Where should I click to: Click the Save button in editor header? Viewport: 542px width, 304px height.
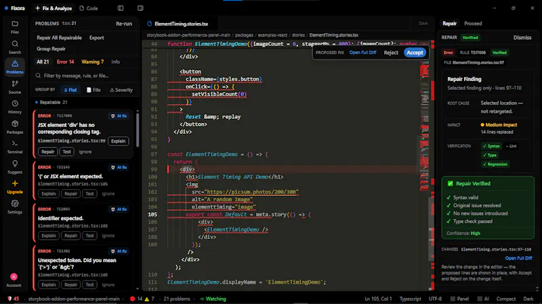[423, 24]
